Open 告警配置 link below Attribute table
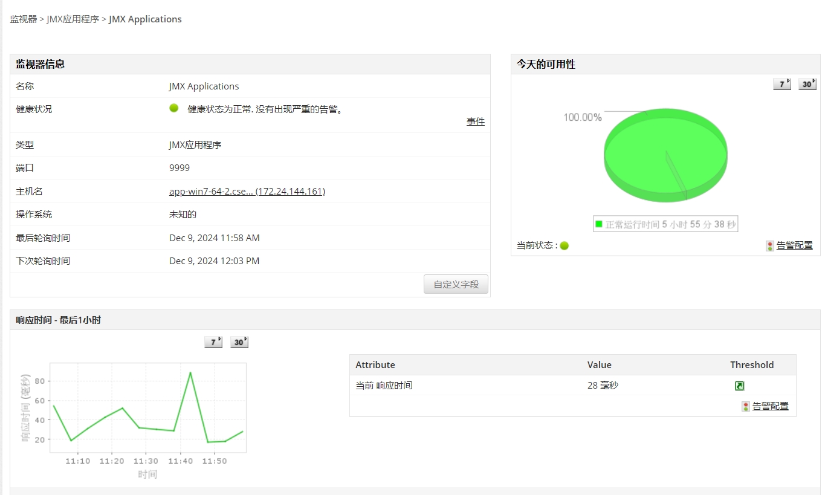Image resolution: width=825 pixels, height=495 pixels. pyautogui.click(x=770, y=406)
